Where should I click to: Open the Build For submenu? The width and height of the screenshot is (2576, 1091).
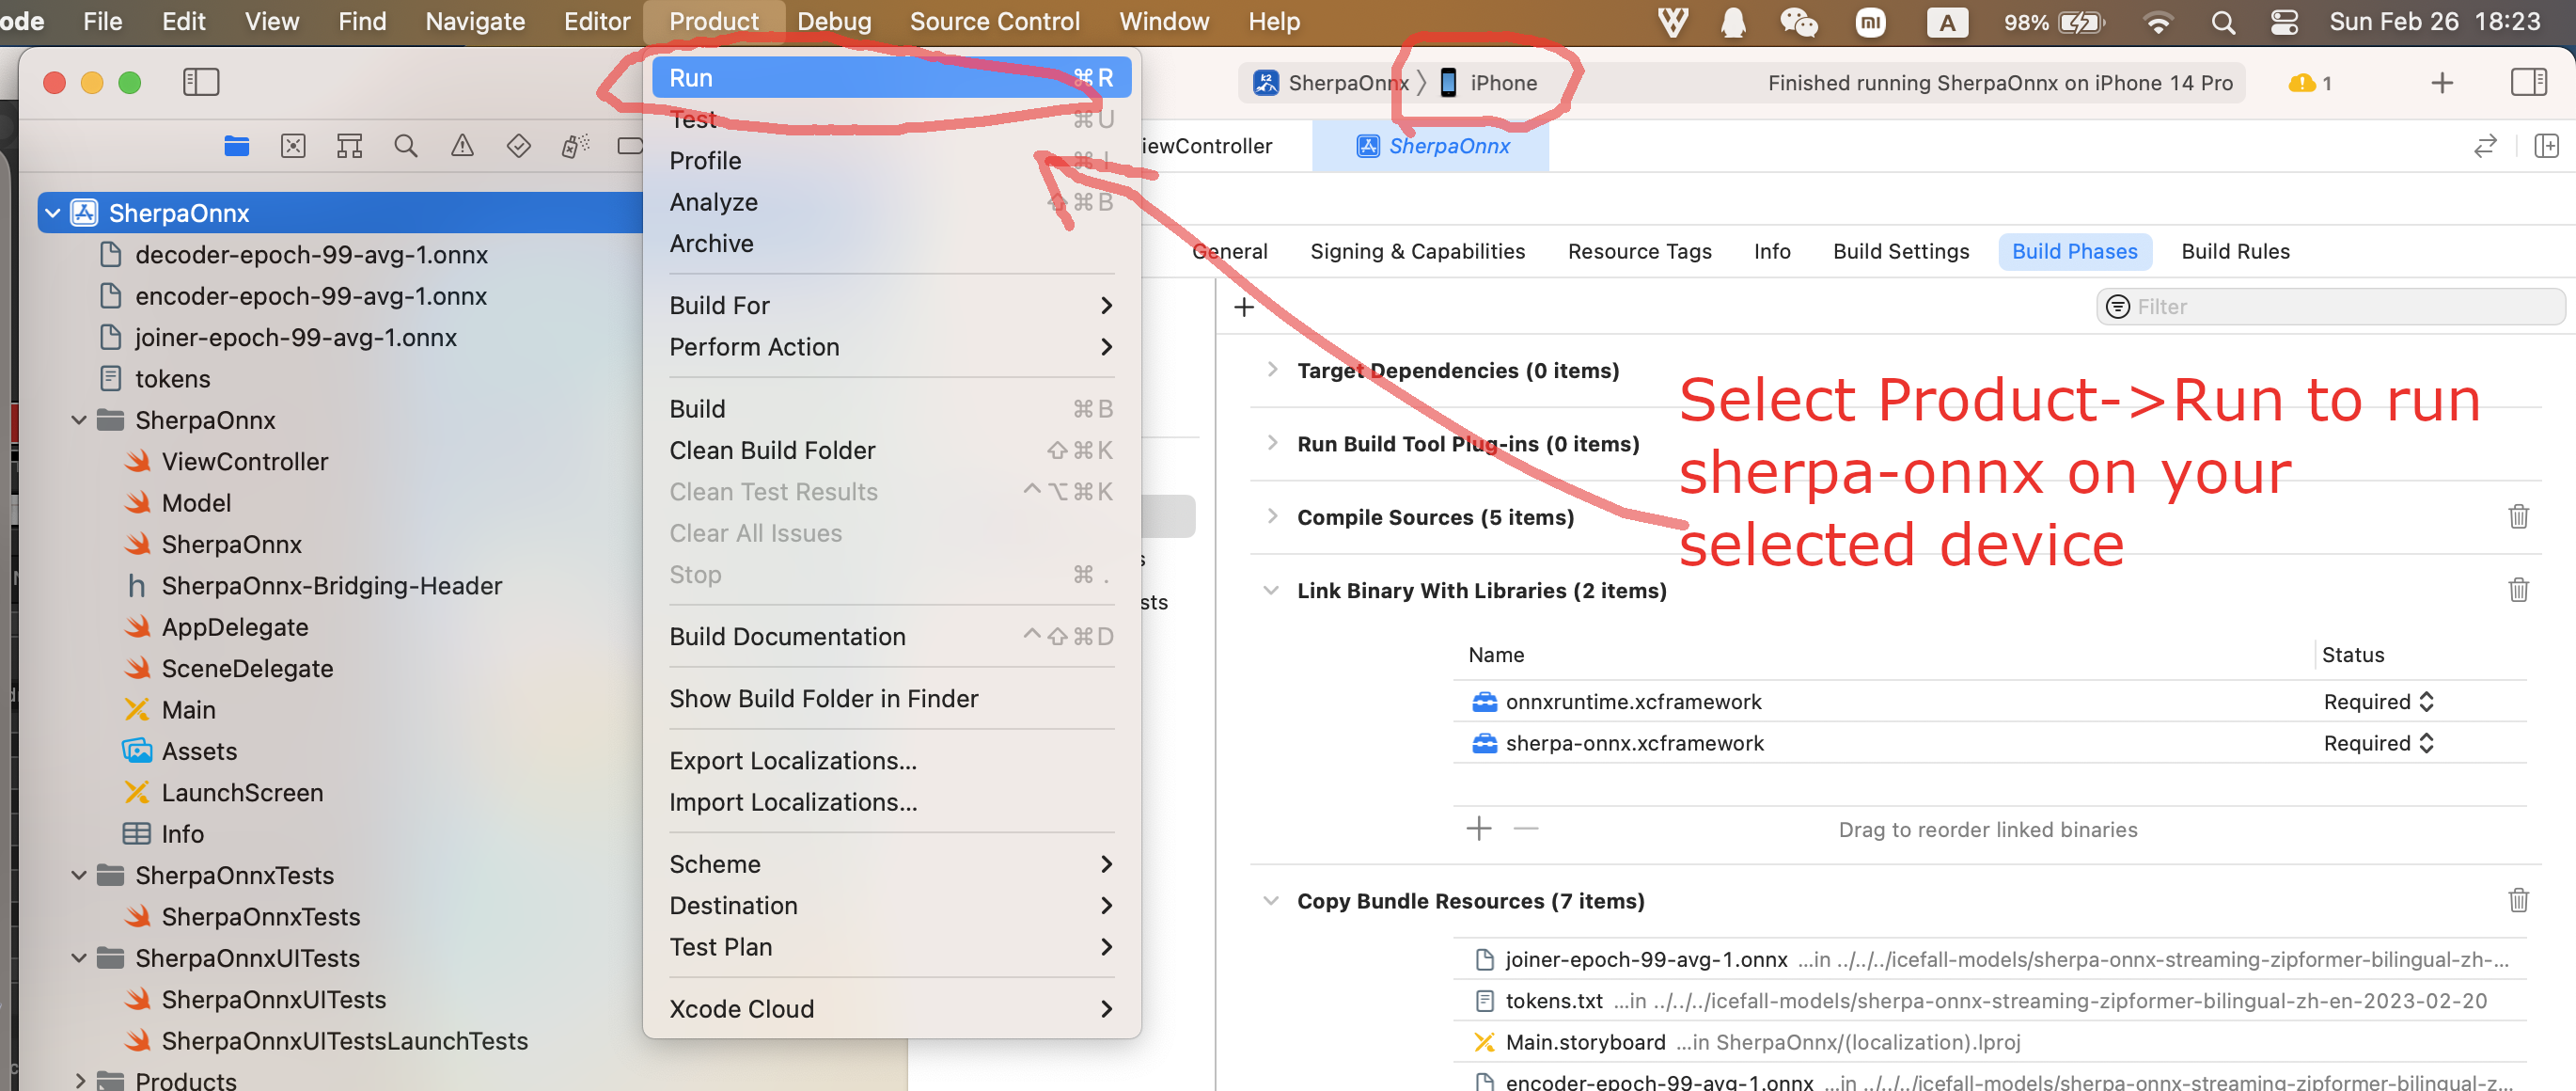point(891,305)
